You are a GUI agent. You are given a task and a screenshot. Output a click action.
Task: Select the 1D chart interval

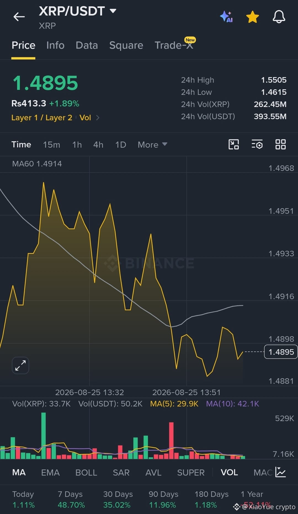pos(121,145)
